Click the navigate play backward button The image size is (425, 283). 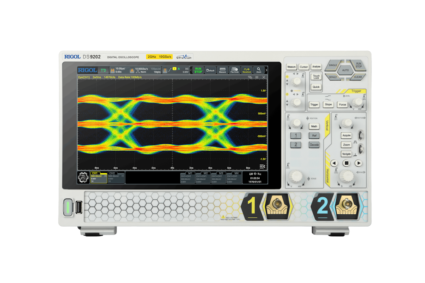coord(334,163)
